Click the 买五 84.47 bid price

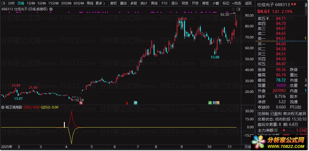click(281, 64)
